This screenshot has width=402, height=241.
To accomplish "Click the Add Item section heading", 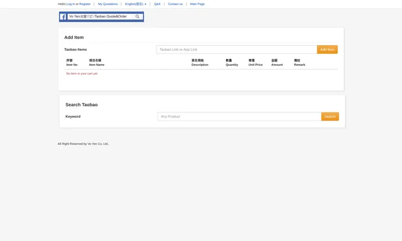I will click(x=74, y=38).
